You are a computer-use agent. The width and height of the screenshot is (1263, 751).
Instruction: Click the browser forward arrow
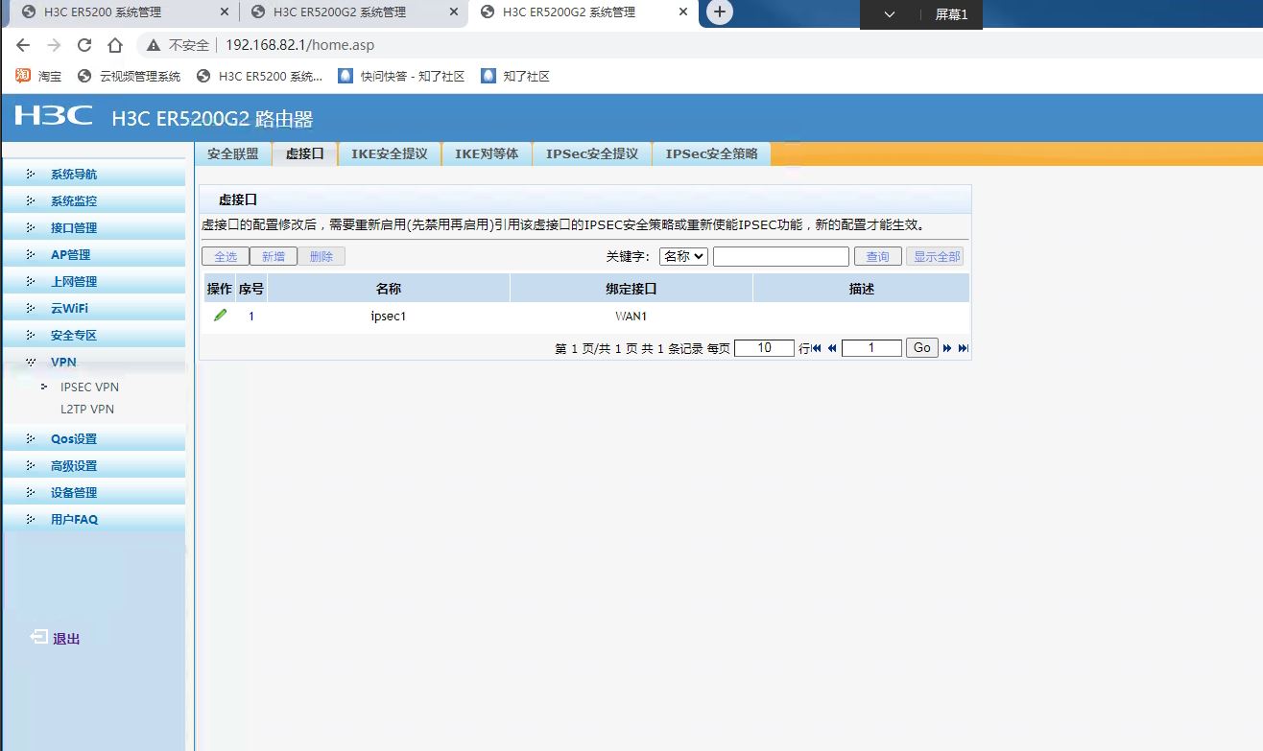(x=54, y=45)
